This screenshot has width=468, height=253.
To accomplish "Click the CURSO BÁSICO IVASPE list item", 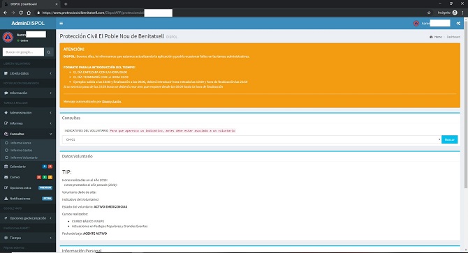I will pos(88,222).
